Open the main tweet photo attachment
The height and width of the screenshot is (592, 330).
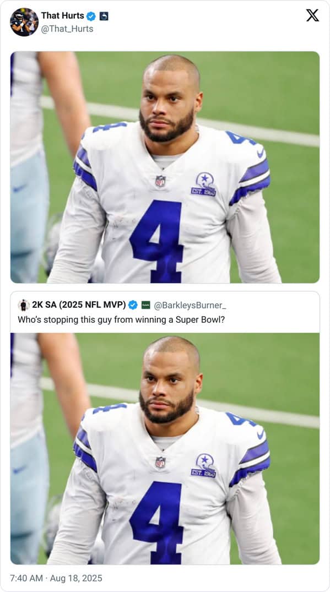pos(165,167)
